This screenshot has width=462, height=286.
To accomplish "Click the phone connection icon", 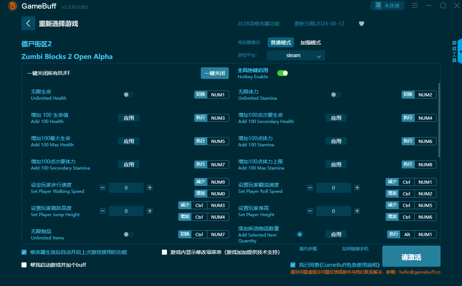I will (378, 5).
